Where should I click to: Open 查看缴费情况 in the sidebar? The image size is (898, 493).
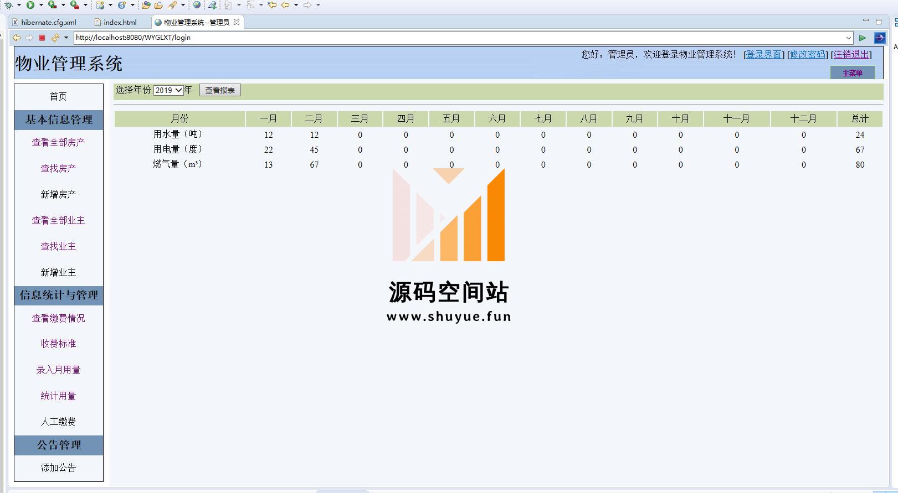(x=58, y=318)
